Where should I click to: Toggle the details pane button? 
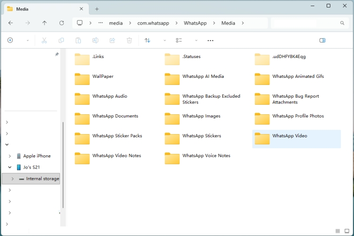tap(322, 41)
